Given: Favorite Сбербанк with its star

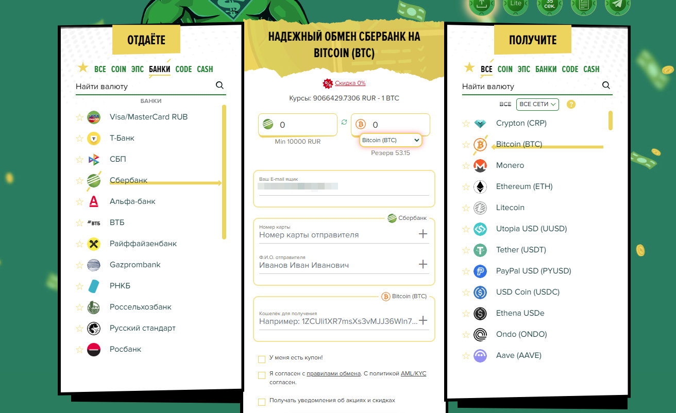Looking at the screenshot, I should [79, 181].
